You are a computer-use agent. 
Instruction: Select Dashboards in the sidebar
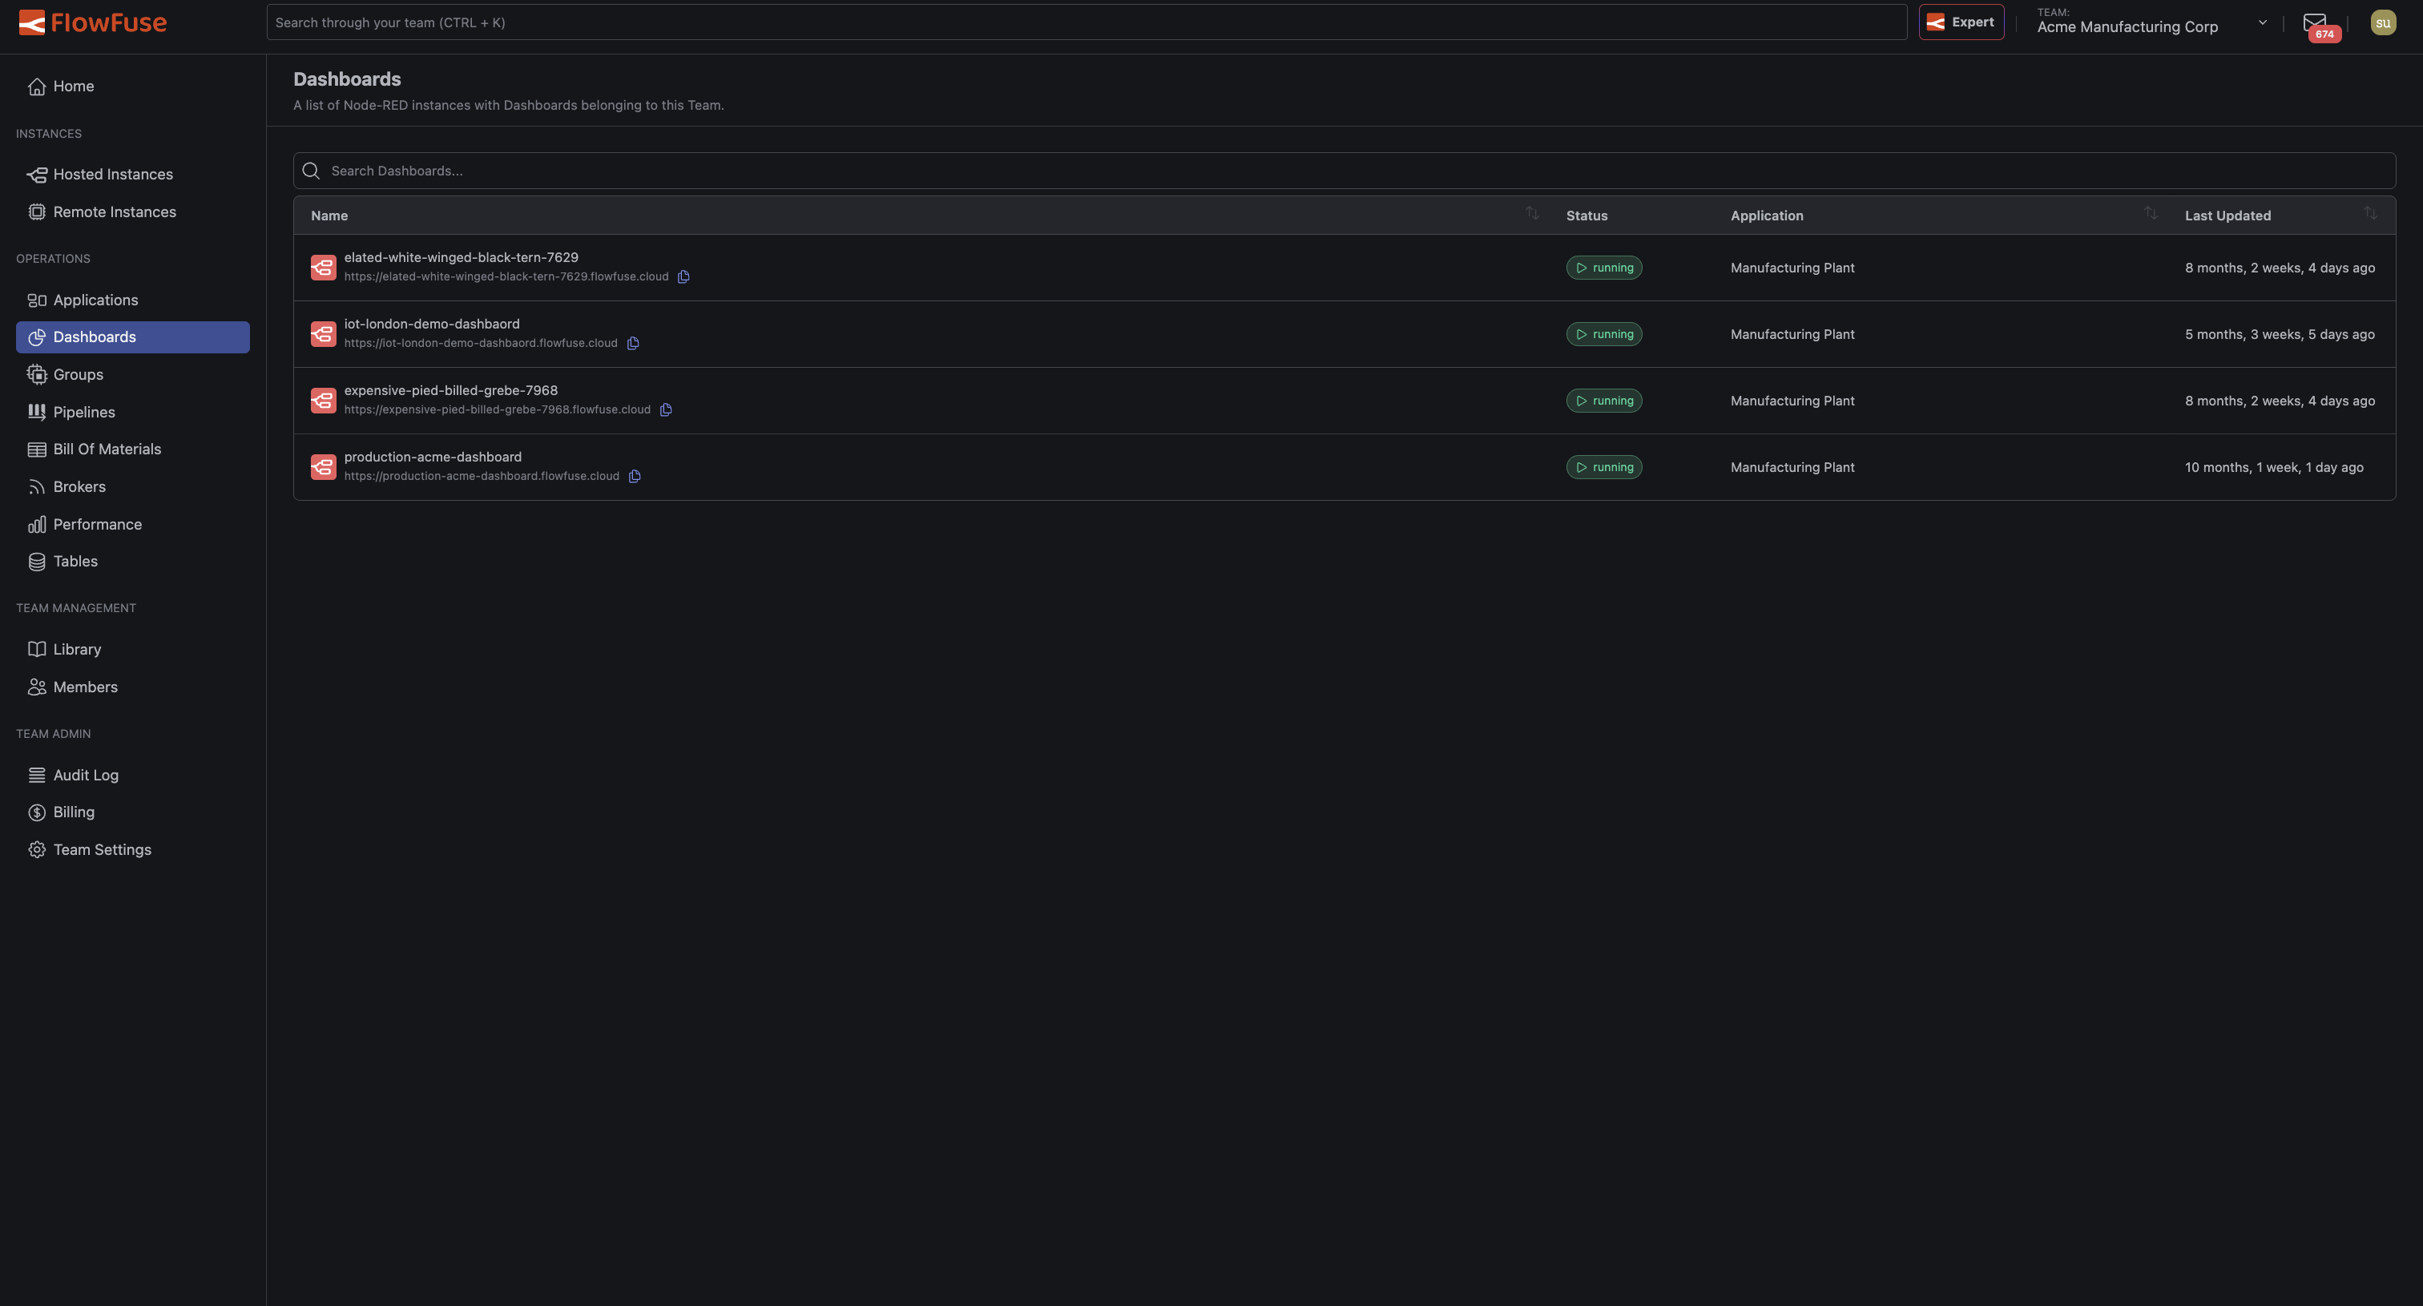tap(133, 337)
